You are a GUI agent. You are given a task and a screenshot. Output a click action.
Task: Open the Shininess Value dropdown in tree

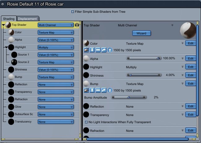point(56,70)
